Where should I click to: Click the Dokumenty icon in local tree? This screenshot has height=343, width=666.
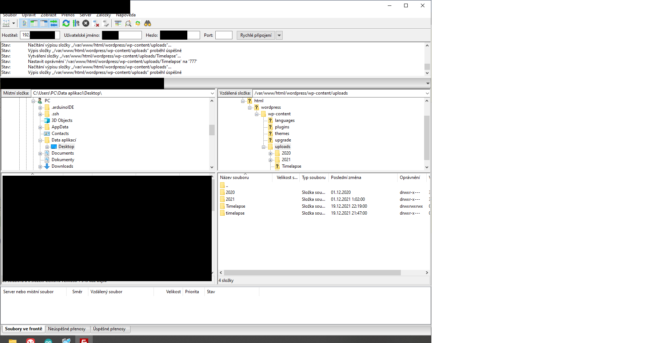(47, 160)
